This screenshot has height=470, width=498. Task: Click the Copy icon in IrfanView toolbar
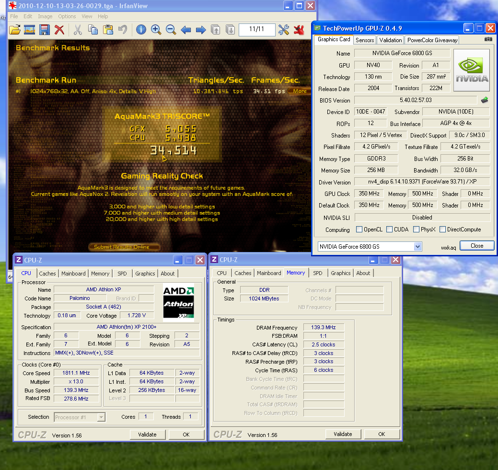tap(93, 30)
